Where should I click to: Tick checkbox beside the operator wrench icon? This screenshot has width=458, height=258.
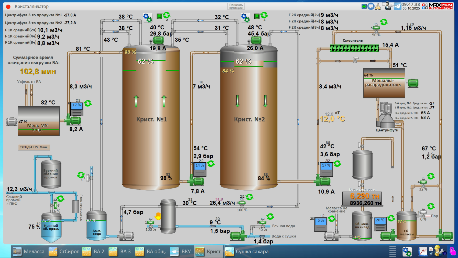click(x=384, y=4)
